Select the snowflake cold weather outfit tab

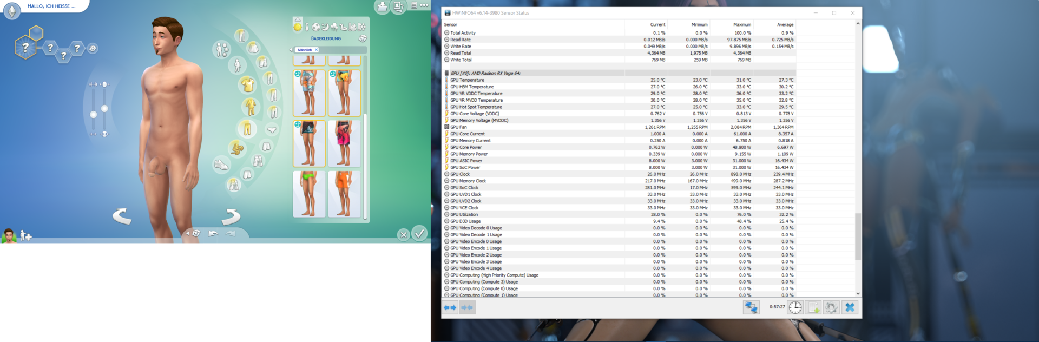point(361,27)
